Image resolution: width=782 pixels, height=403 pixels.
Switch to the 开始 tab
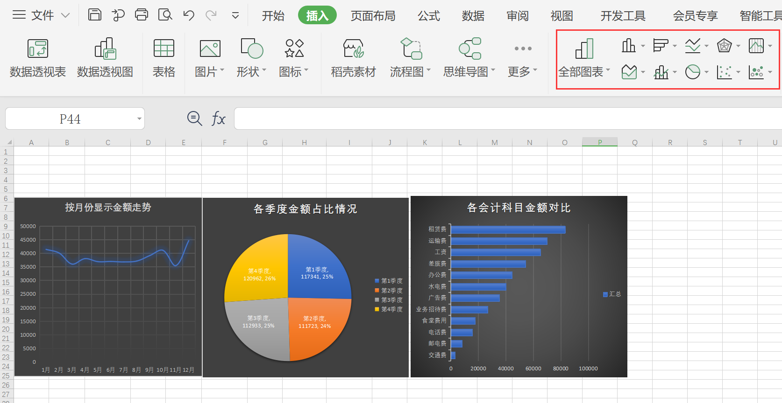(273, 16)
